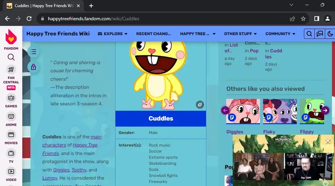
Task: Click the Cuddles character infobox image
Action: [x=158, y=75]
